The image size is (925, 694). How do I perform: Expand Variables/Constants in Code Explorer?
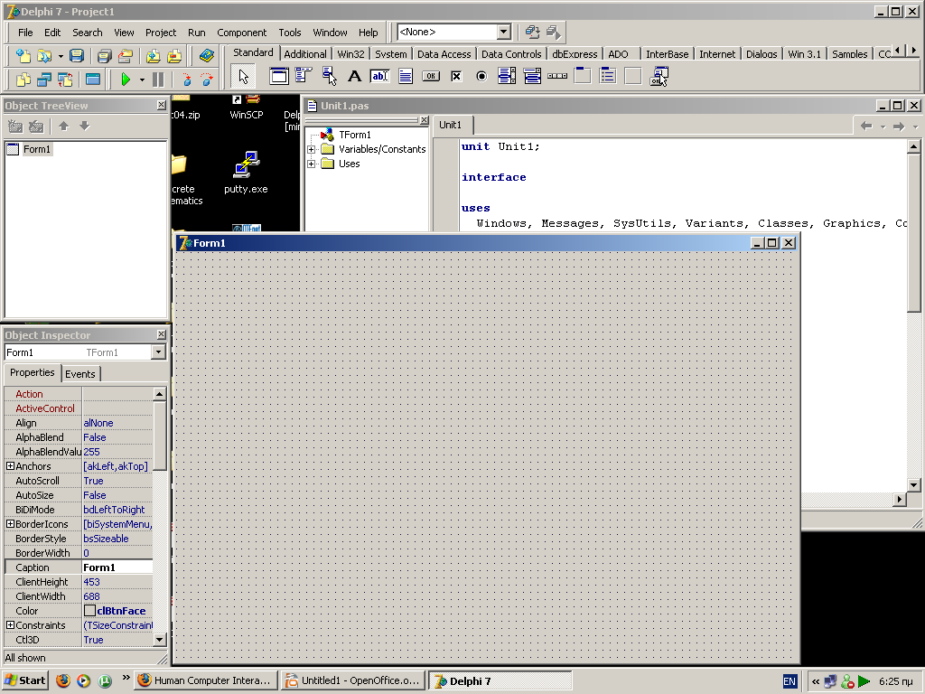(x=311, y=149)
